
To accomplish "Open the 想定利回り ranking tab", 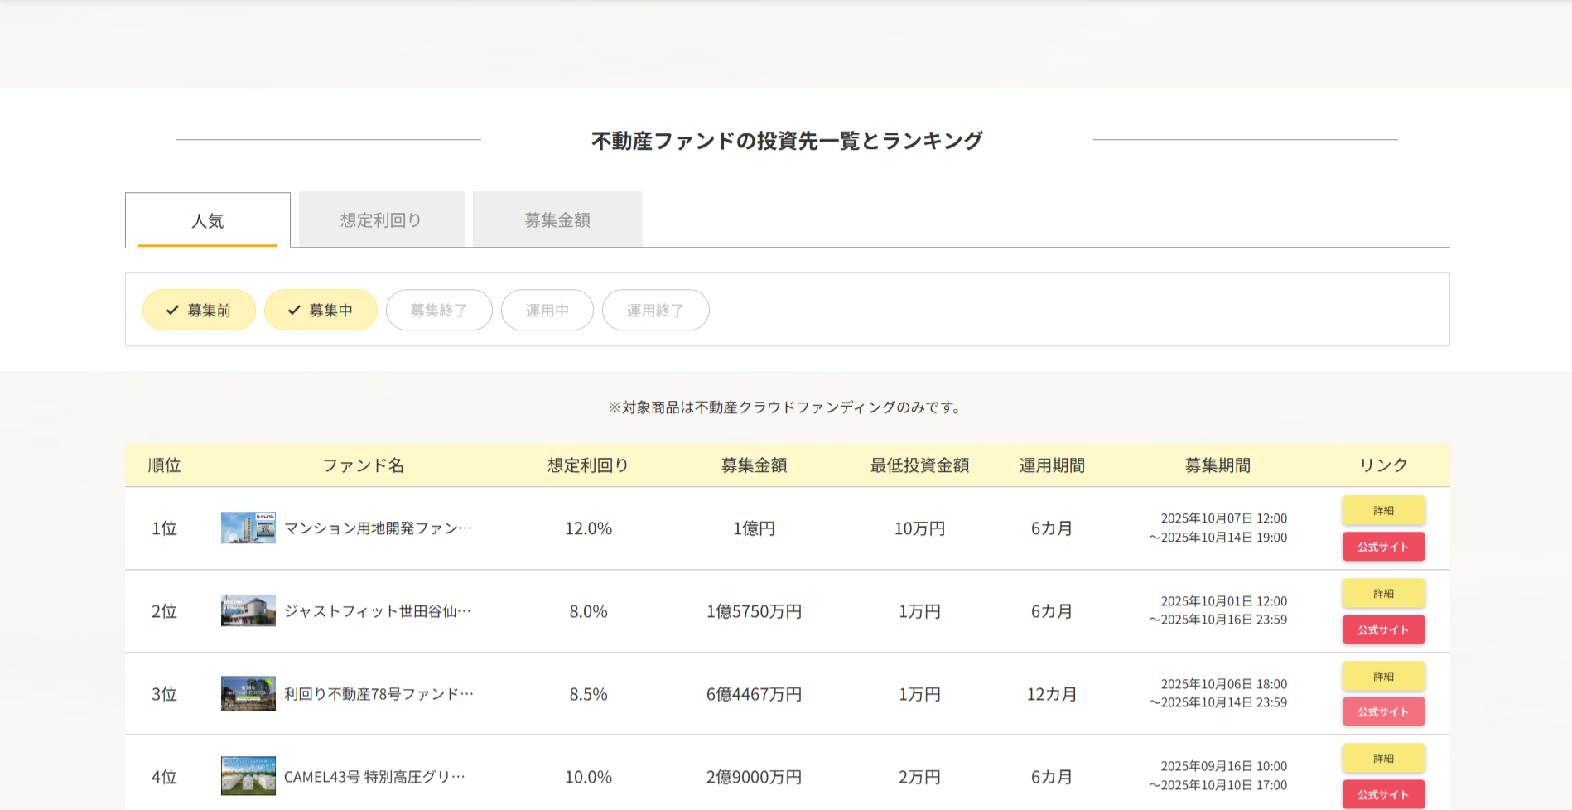I will click(381, 220).
